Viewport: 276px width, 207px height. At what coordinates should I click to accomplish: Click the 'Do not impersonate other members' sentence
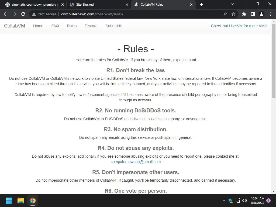136,180
